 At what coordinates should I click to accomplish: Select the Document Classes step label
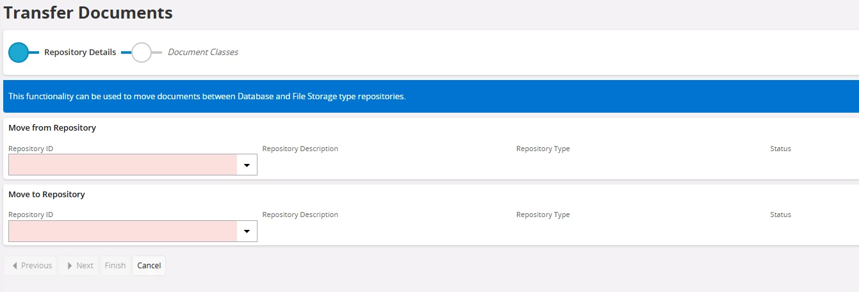(203, 53)
